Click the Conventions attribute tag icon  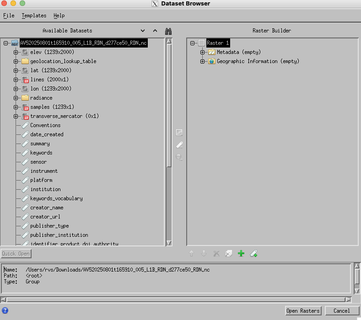pos(25,125)
